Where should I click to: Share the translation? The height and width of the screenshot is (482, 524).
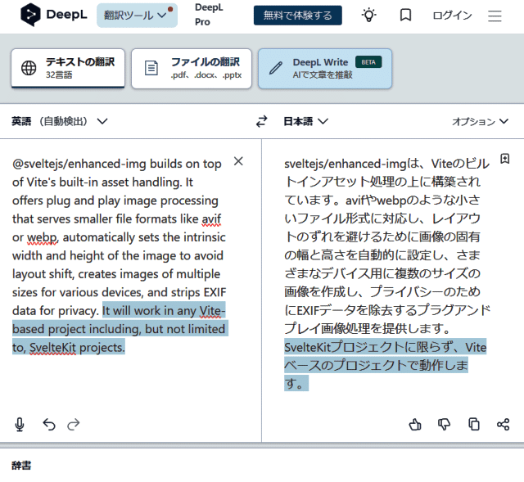(x=503, y=425)
